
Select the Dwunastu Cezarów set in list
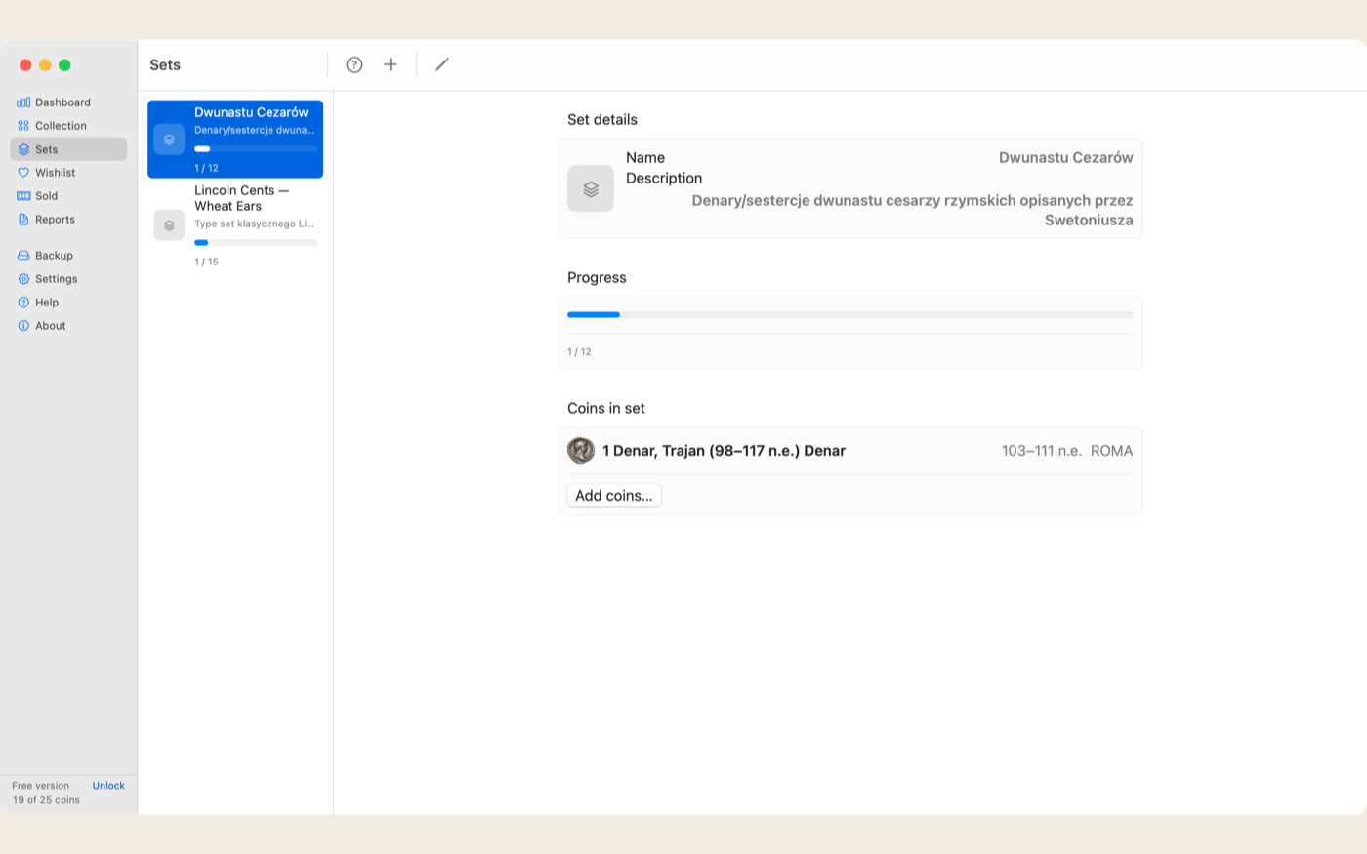click(235, 140)
